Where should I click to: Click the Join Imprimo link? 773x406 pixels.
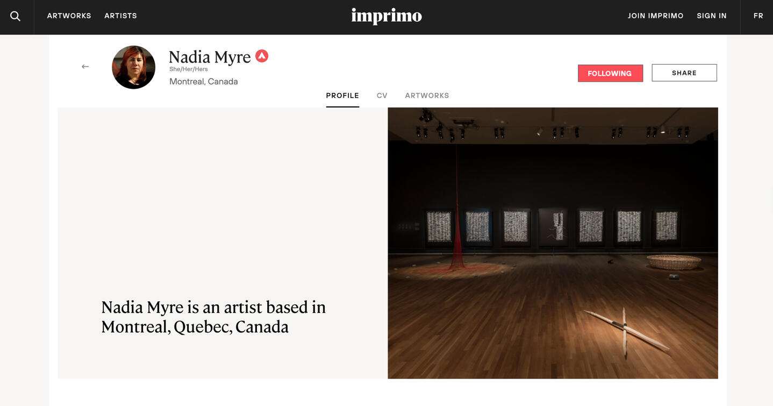click(655, 16)
